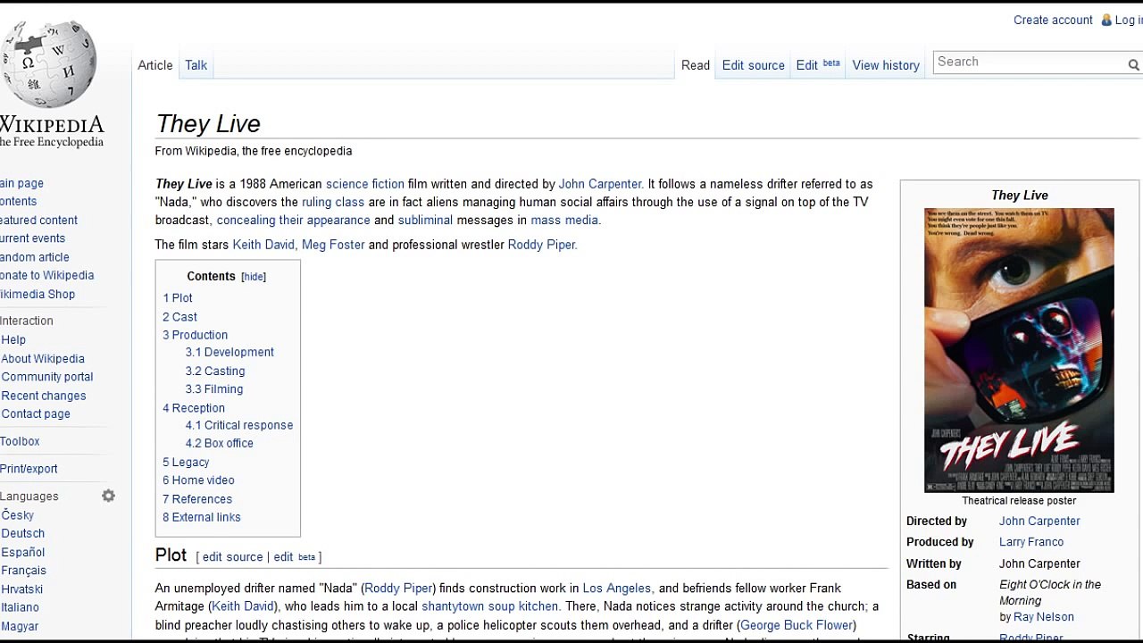Viewport: 1143px width, 643px height.
Task: Open the Ray Nelson infobox link
Action: click(1044, 617)
